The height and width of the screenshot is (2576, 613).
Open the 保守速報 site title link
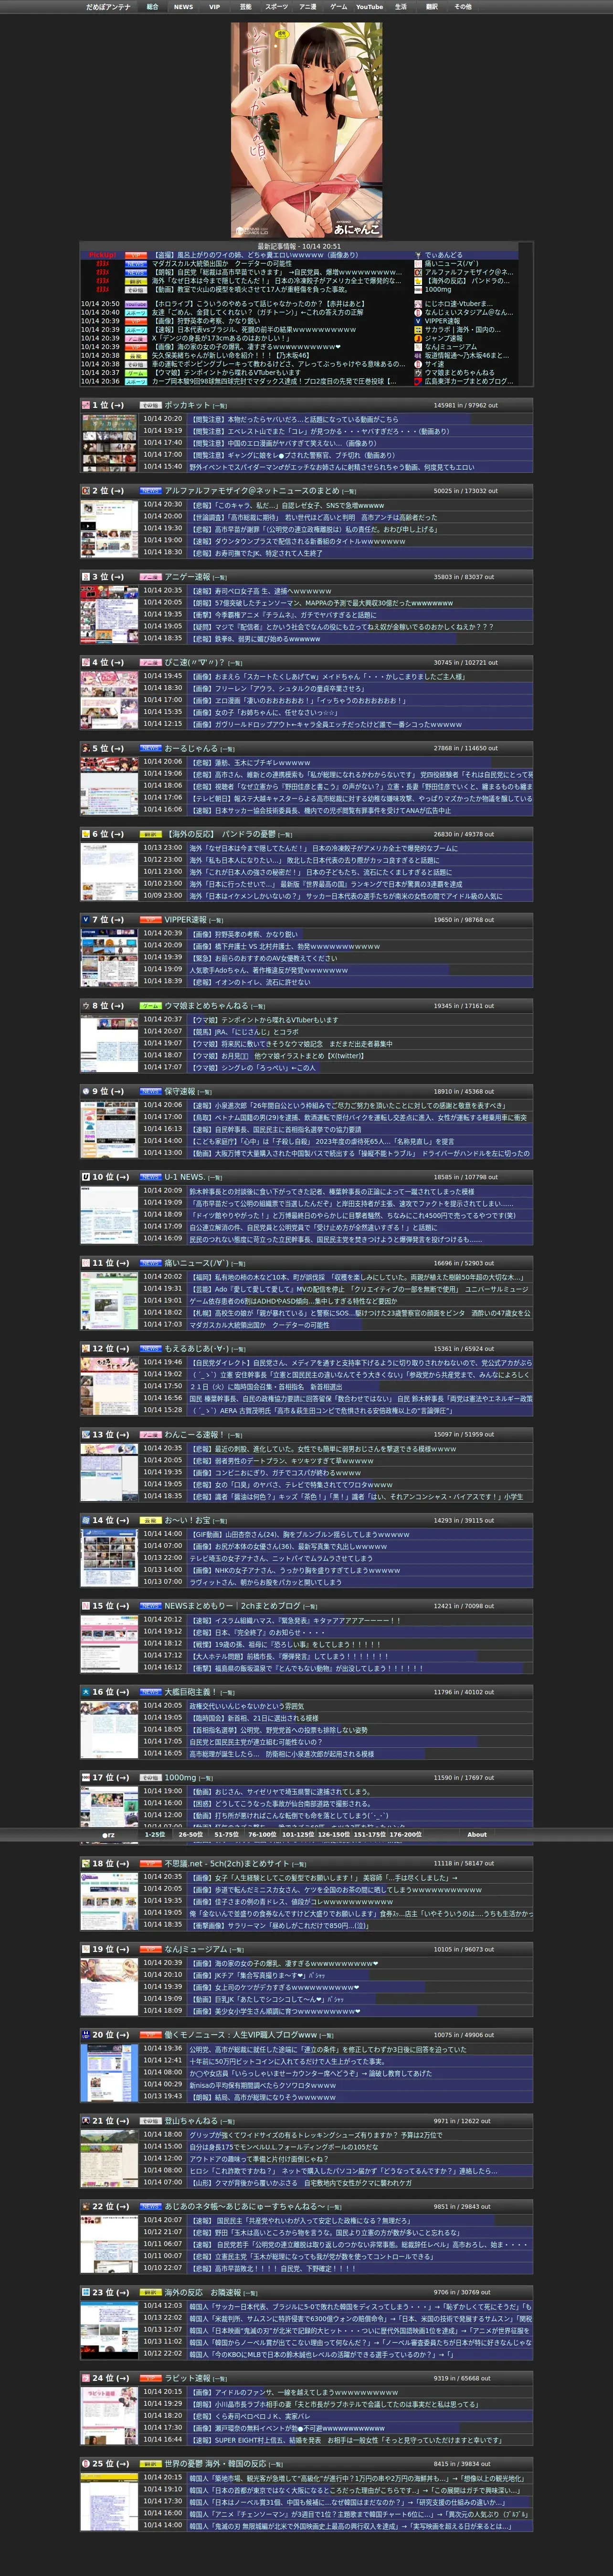click(180, 1092)
